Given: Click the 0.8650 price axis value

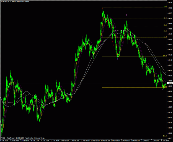Looking at the screenshot, I should [170, 133].
